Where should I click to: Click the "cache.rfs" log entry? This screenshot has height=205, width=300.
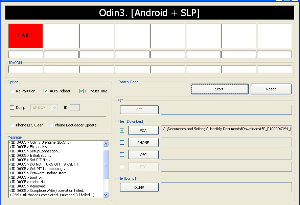[27, 182]
